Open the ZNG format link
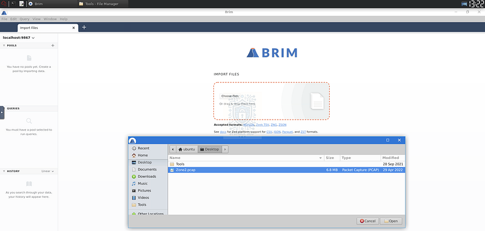 point(274,125)
